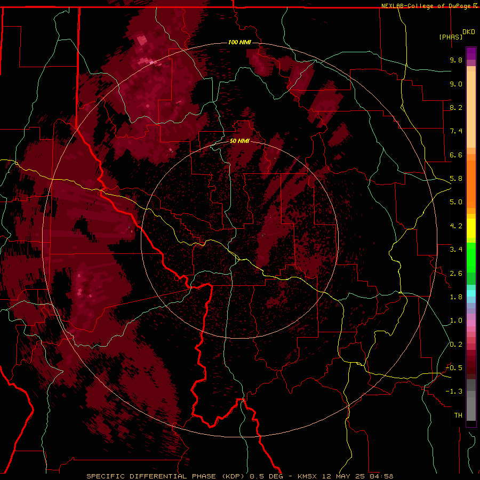Click the 8.2 scale value
This screenshot has height=480, width=480.
(456, 107)
